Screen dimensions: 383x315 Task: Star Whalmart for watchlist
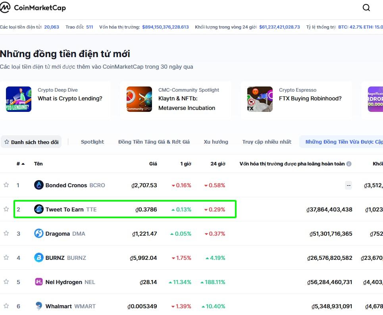point(6,306)
